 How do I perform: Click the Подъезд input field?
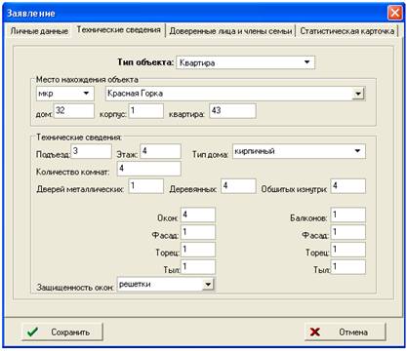click(x=91, y=151)
